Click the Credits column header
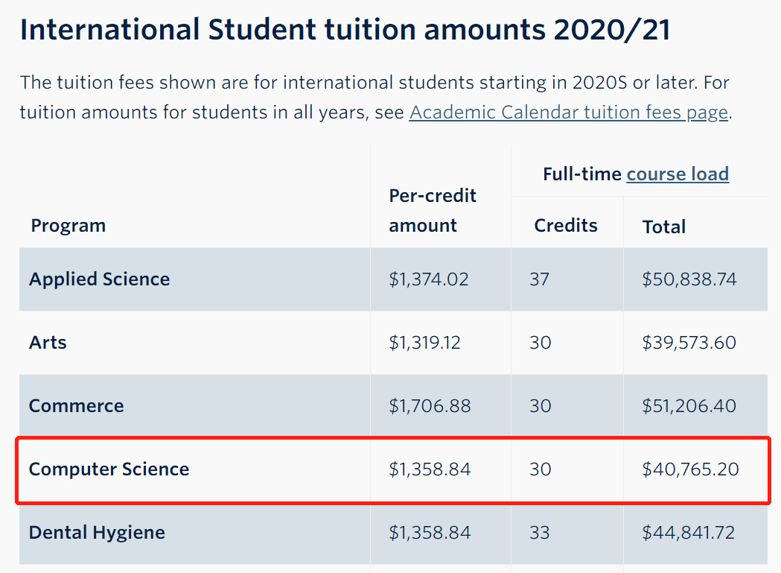 (x=566, y=226)
